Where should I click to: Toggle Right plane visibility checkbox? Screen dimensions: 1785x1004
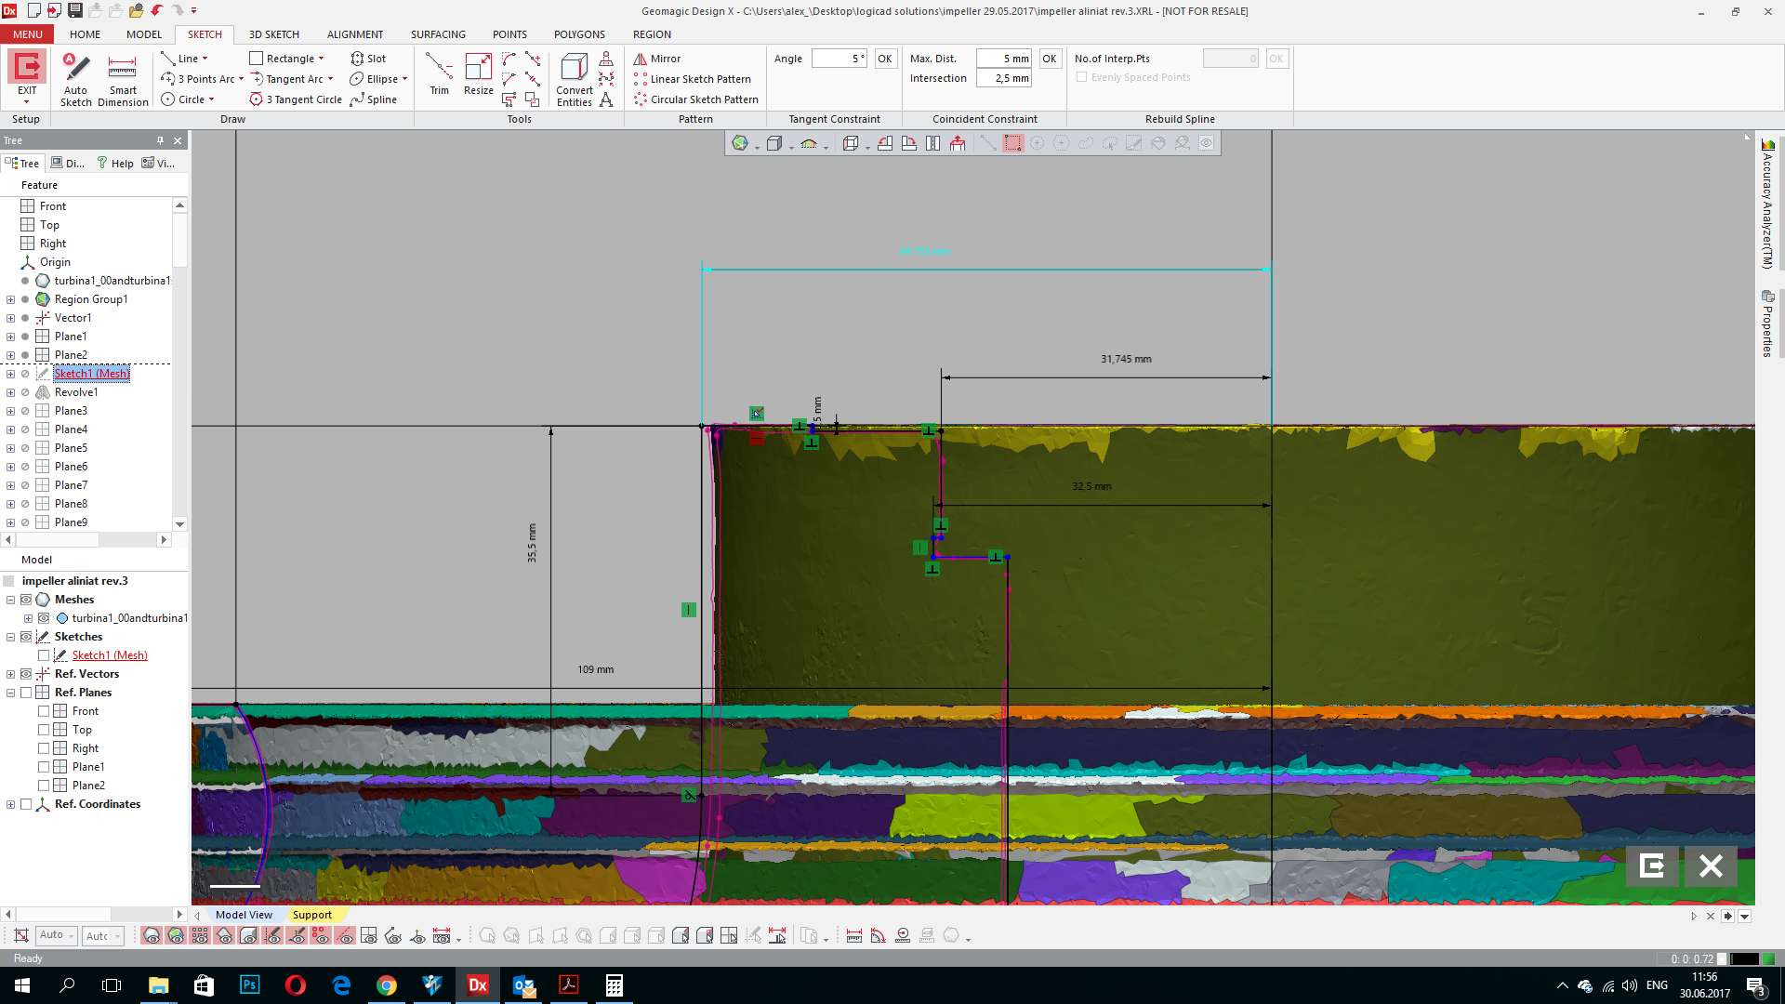click(x=44, y=748)
